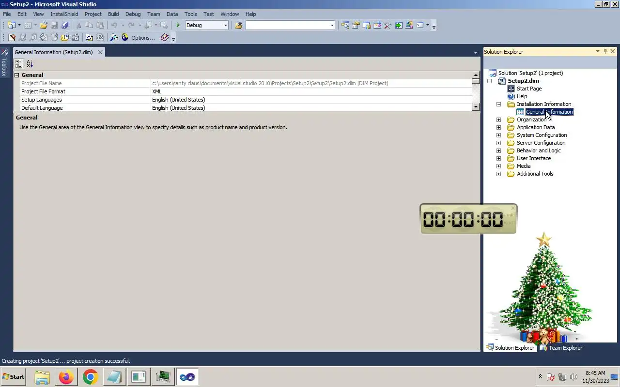The height and width of the screenshot is (387, 620).
Task: Start debugging with the green play arrow
Action: click(178, 25)
